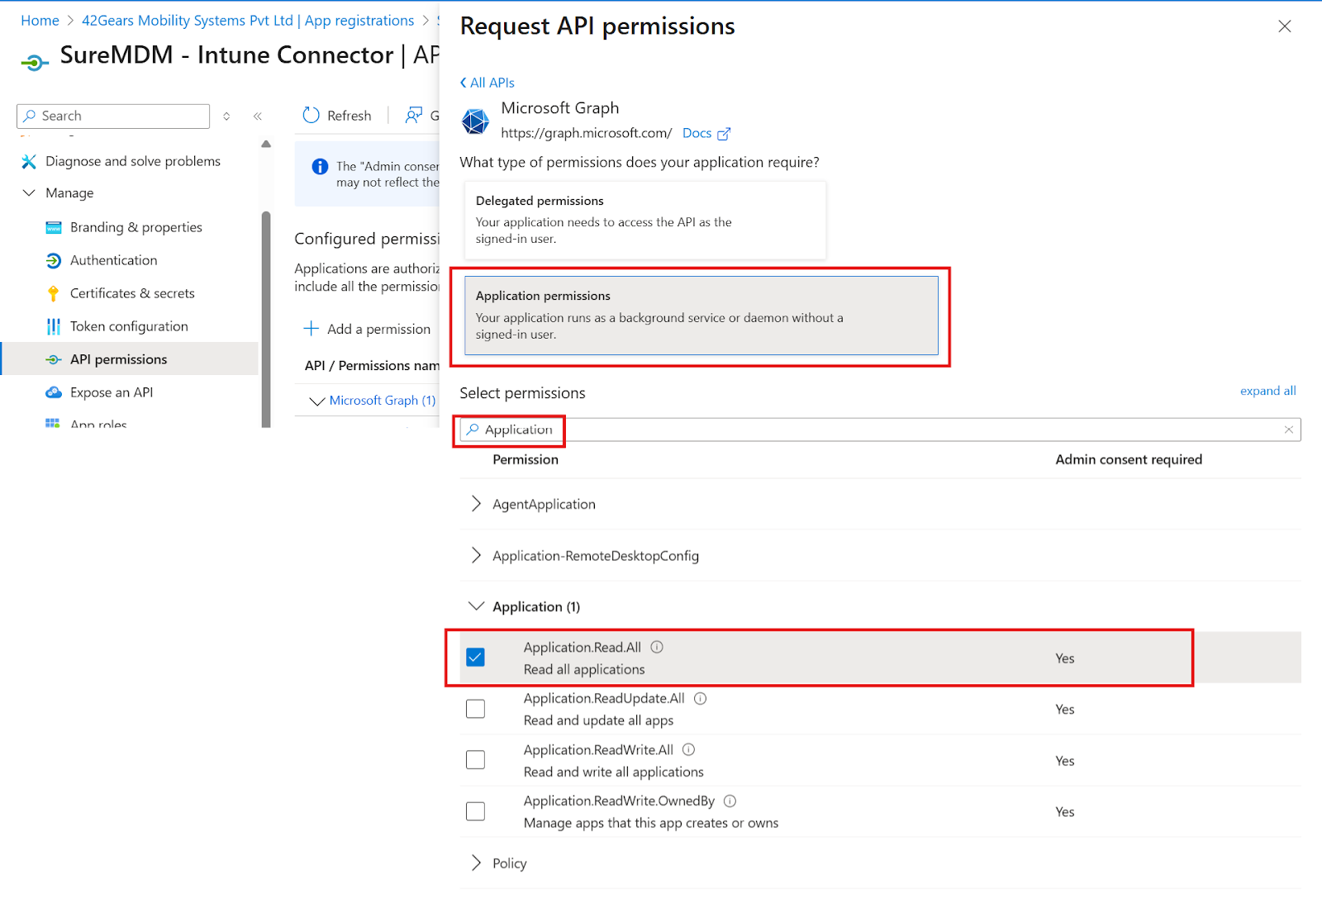
Task: Select the Delegated permissions card
Action: tap(644, 220)
